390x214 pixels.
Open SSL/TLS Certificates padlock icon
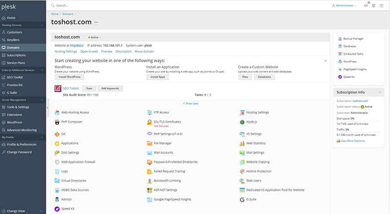click(x=150, y=122)
